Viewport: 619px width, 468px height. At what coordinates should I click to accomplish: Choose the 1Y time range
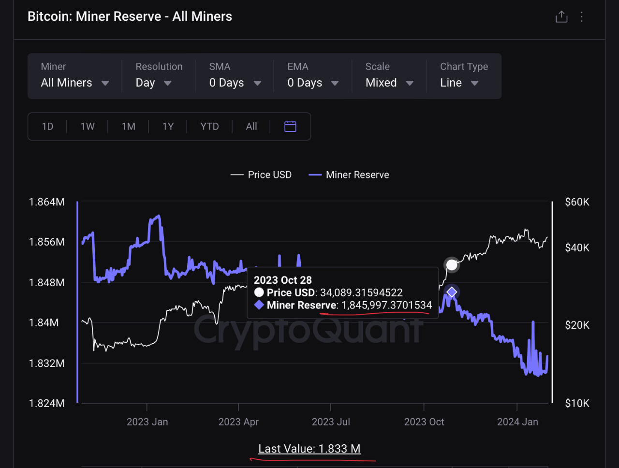(168, 127)
